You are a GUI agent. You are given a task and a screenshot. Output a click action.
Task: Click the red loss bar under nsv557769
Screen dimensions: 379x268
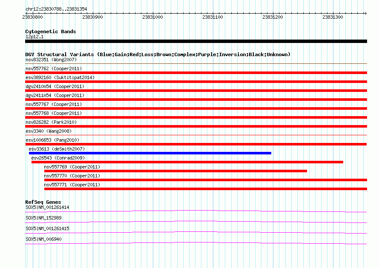(175, 171)
